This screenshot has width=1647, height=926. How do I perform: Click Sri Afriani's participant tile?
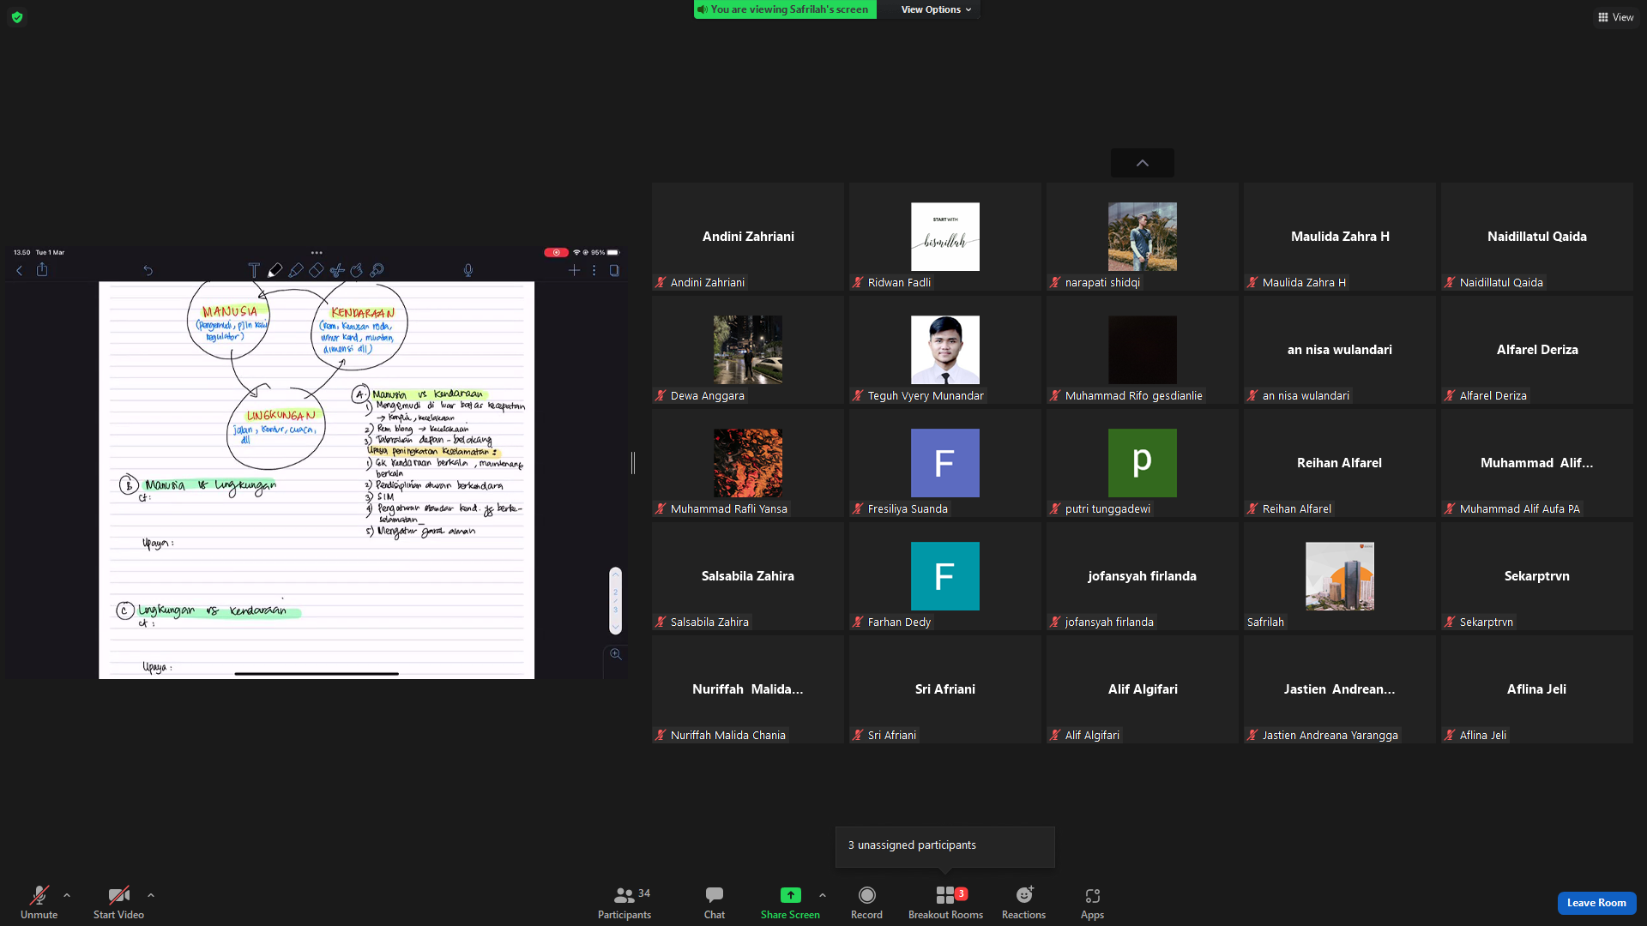[945, 689]
